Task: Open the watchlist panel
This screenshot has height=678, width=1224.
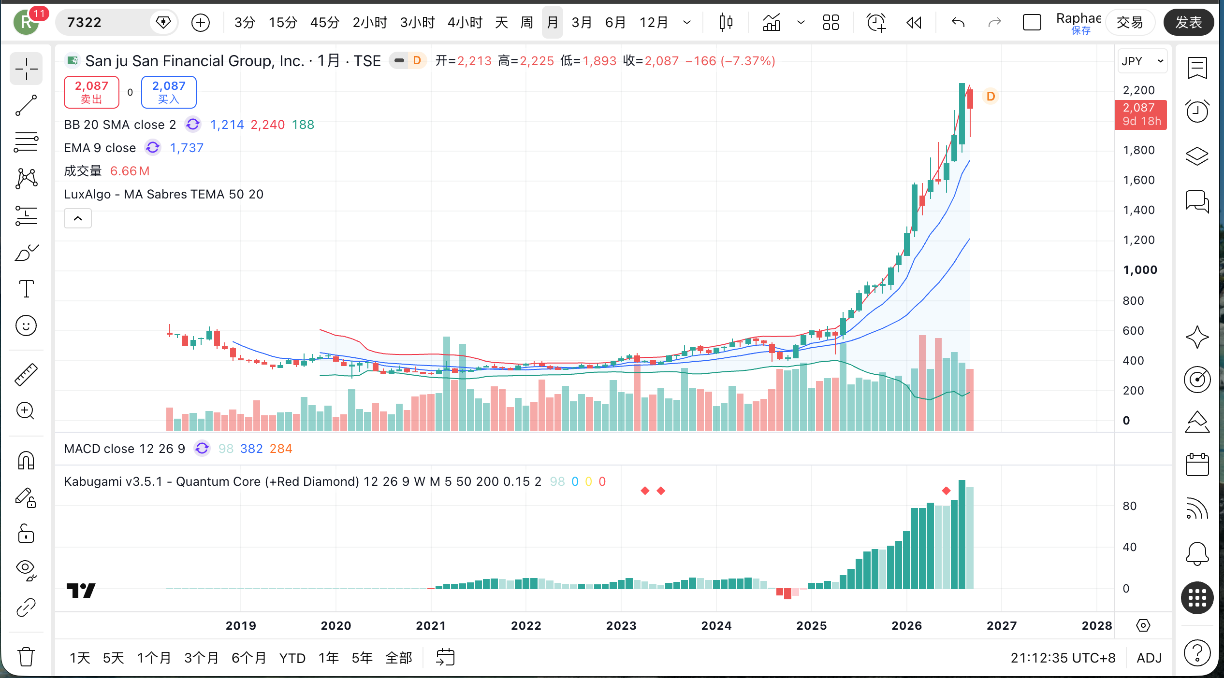Action: coord(1197,68)
